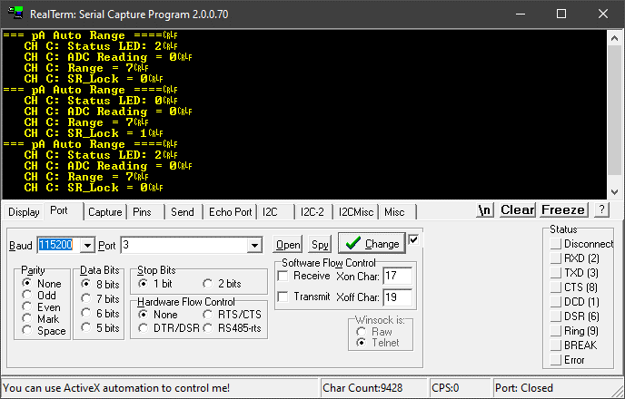This screenshot has height=399, width=625.
Task: Open the Port number dropdown arrow
Action: pos(254,245)
